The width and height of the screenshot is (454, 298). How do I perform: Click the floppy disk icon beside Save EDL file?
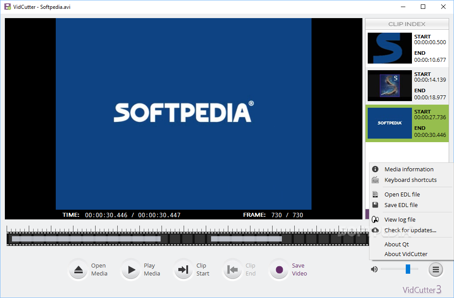pos(375,205)
